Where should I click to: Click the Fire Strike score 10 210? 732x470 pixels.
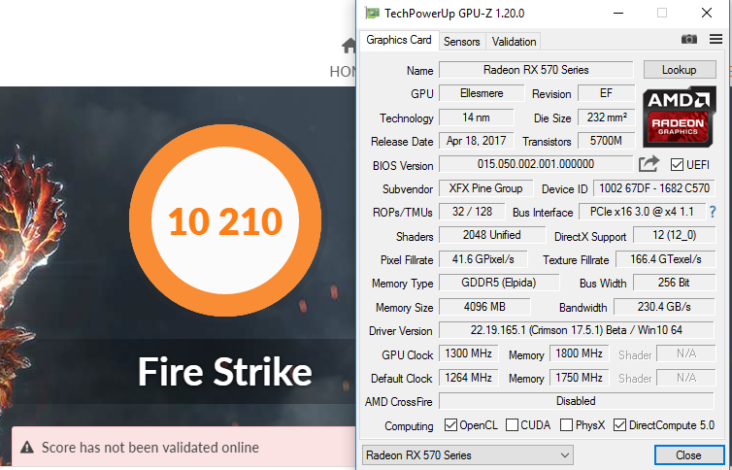(225, 221)
